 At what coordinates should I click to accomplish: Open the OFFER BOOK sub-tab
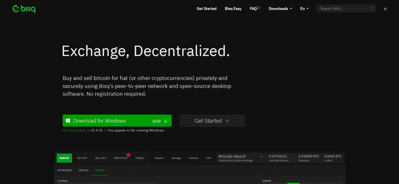pos(65,170)
